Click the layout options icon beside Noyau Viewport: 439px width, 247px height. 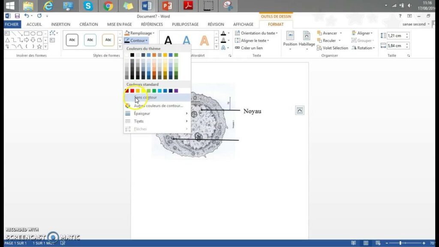click(x=300, y=111)
